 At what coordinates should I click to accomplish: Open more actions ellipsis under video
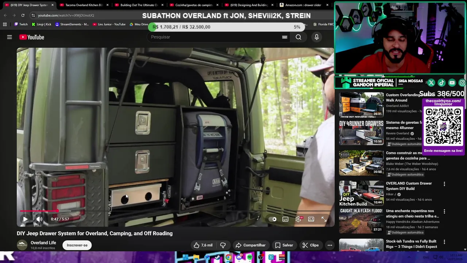330,245
